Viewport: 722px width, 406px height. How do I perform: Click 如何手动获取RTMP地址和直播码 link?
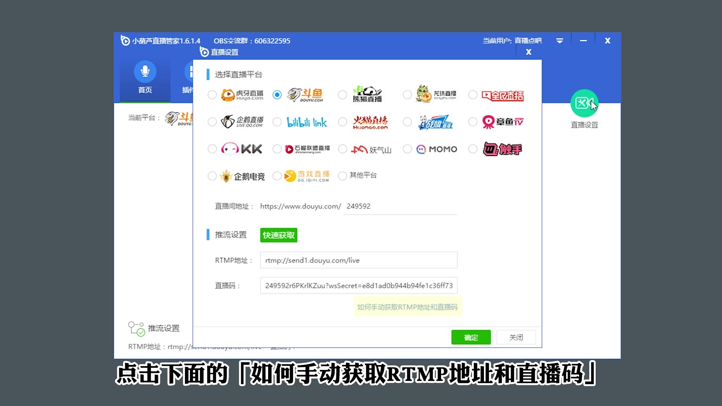(x=407, y=306)
